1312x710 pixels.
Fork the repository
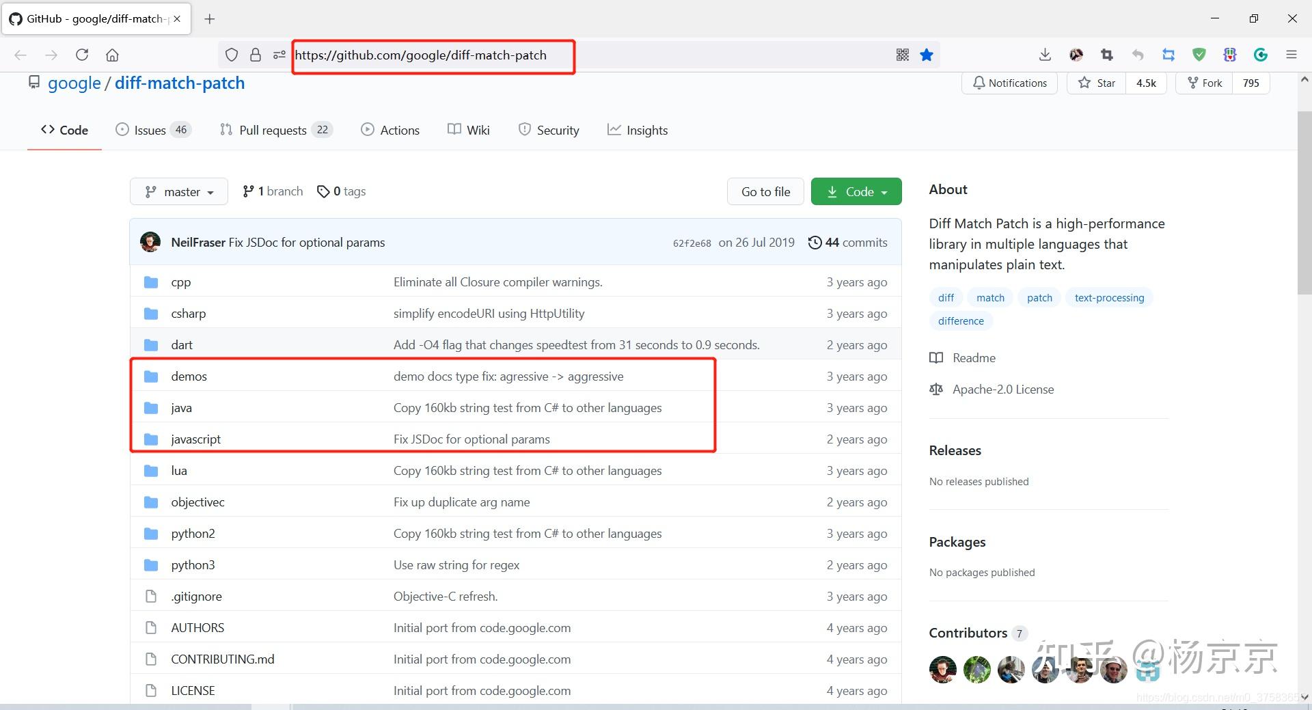coord(1205,83)
